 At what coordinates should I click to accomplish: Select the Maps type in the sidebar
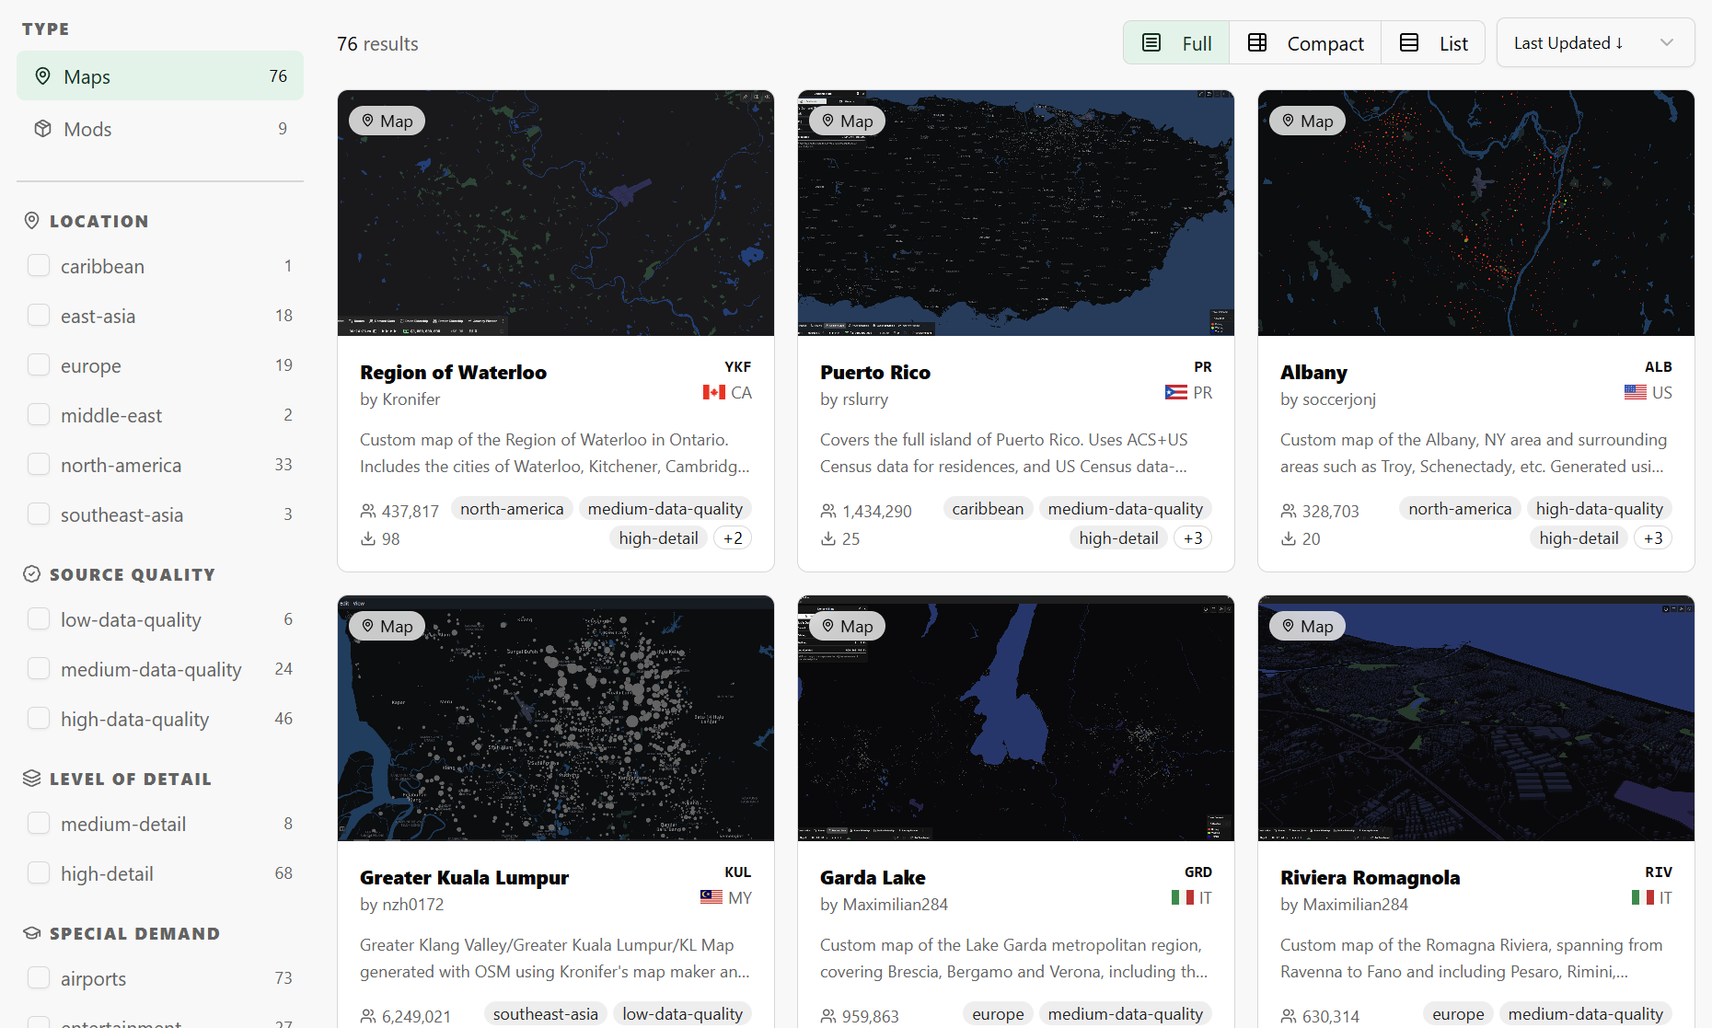coord(87,76)
